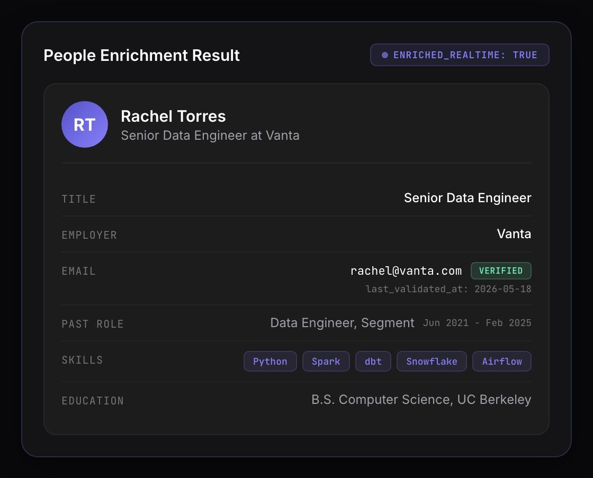Image resolution: width=593 pixels, height=478 pixels.
Task: Click the Employer value Vanta
Action: 514,233
